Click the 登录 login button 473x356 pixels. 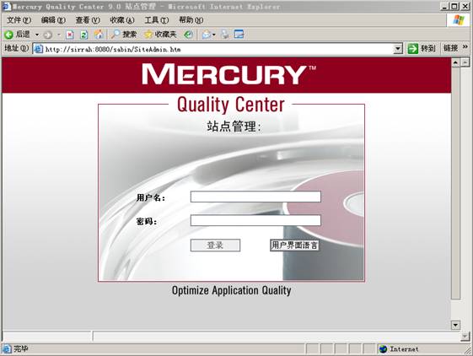215,245
